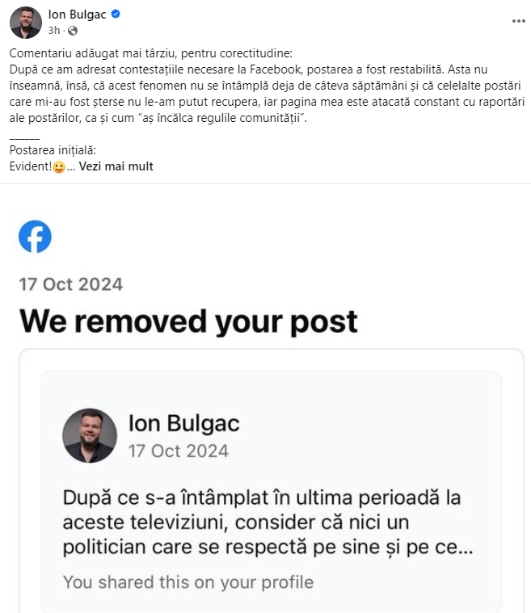Click the "Evident!" word in post

click(30, 166)
